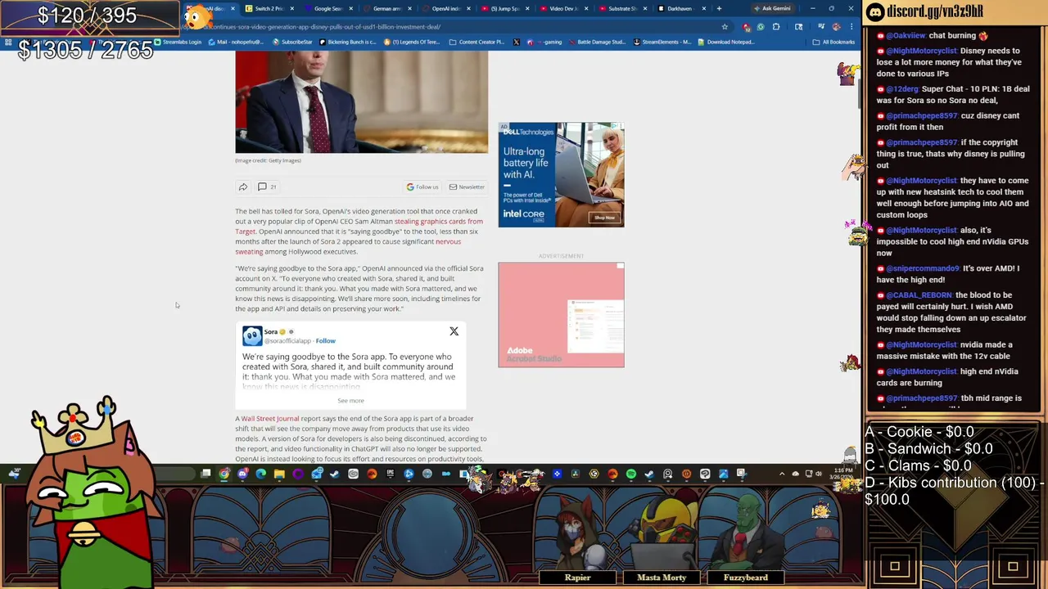Viewport: 1048px width, 589px height.
Task: Close the Darkhaven tab
Action: click(x=705, y=9)
